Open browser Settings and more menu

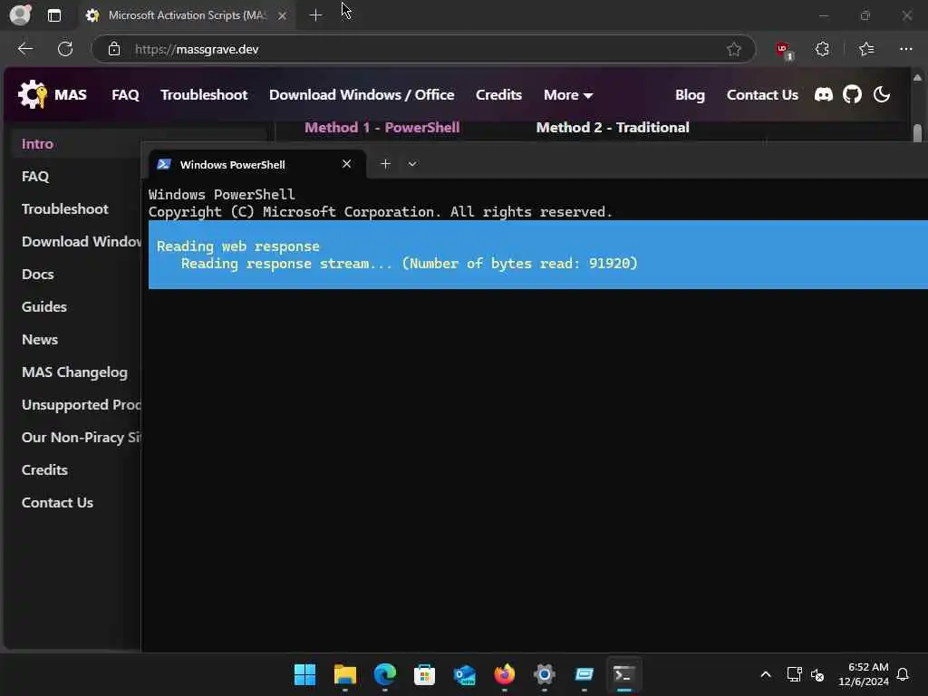tap(906, 49)
